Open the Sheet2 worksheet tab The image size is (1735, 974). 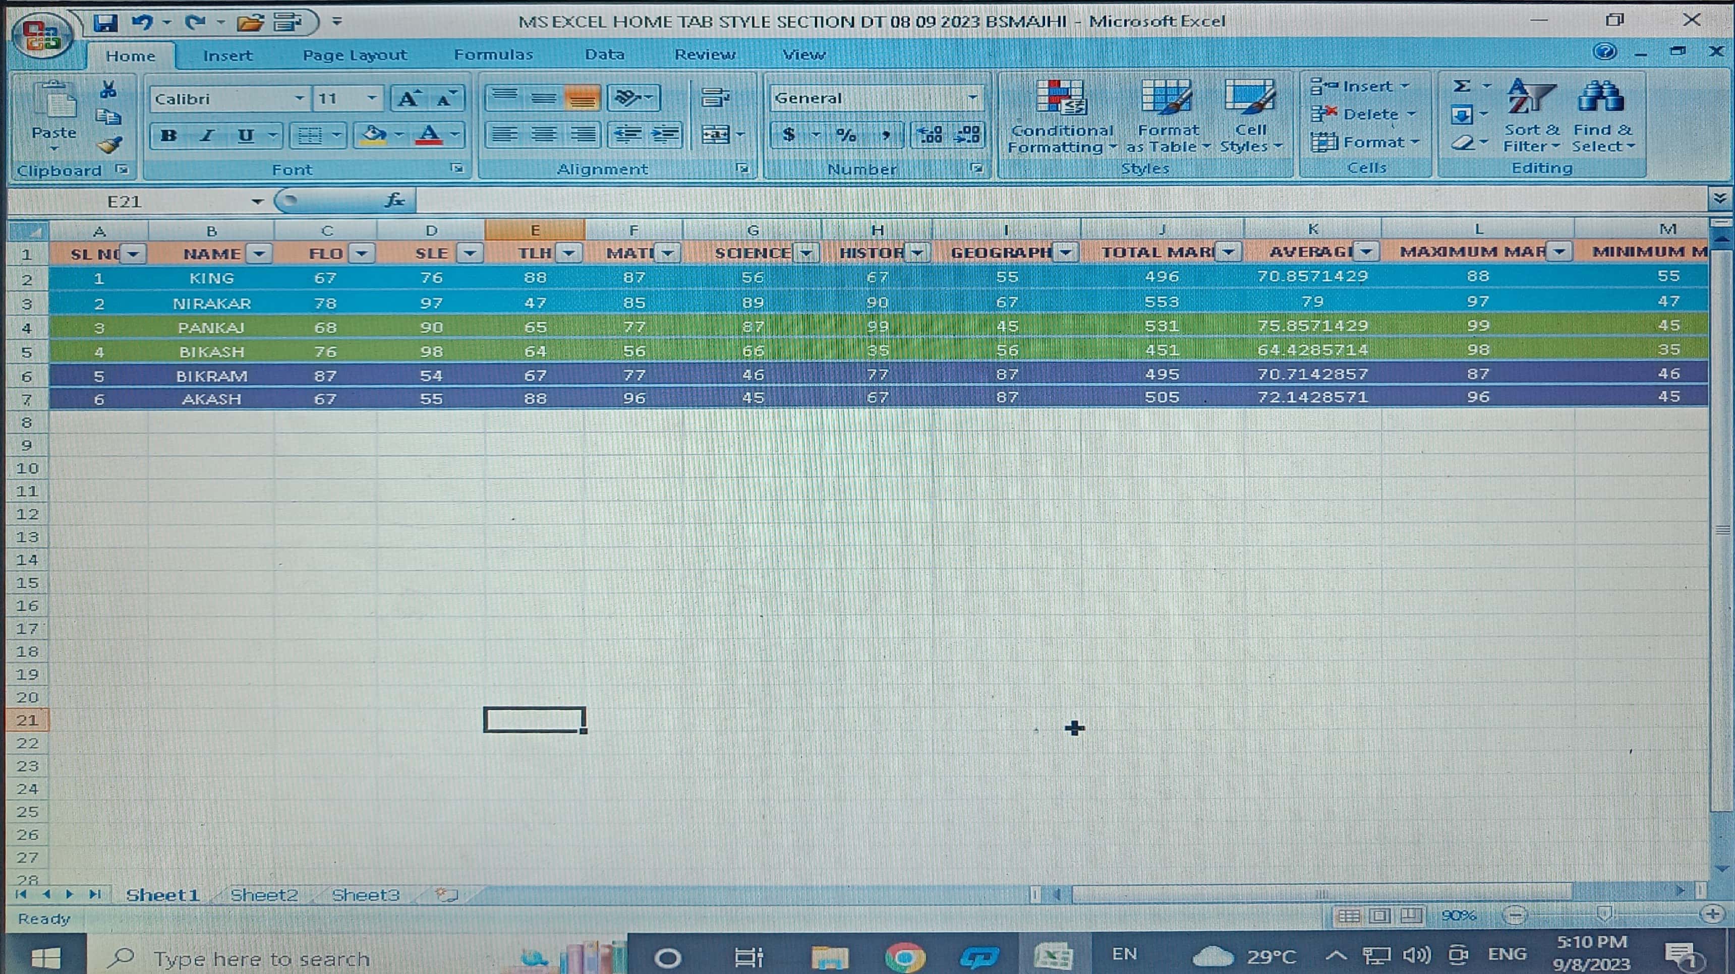click(x=263, y=895)
